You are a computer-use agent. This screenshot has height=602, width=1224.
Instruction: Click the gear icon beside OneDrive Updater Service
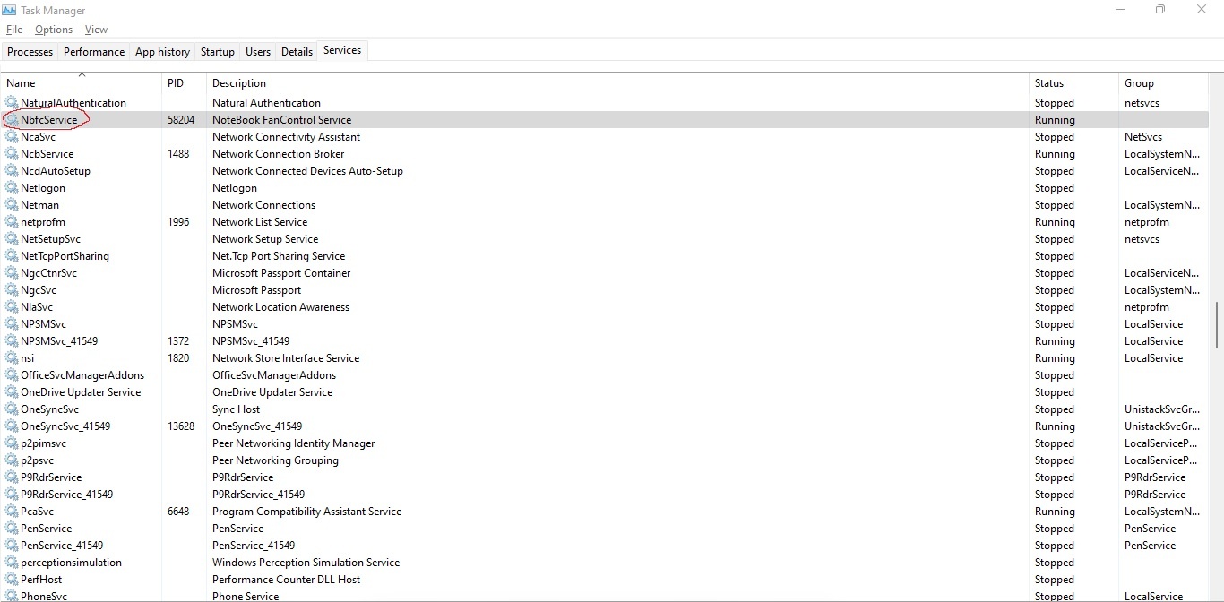tap(12, 391)
